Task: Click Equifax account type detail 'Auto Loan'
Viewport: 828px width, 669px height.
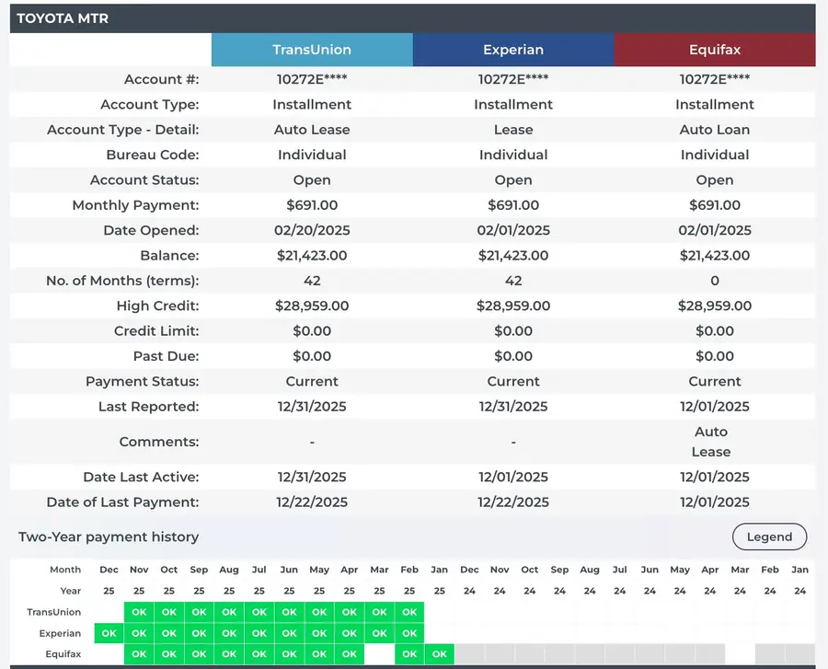Action: (x=715, y=130)
